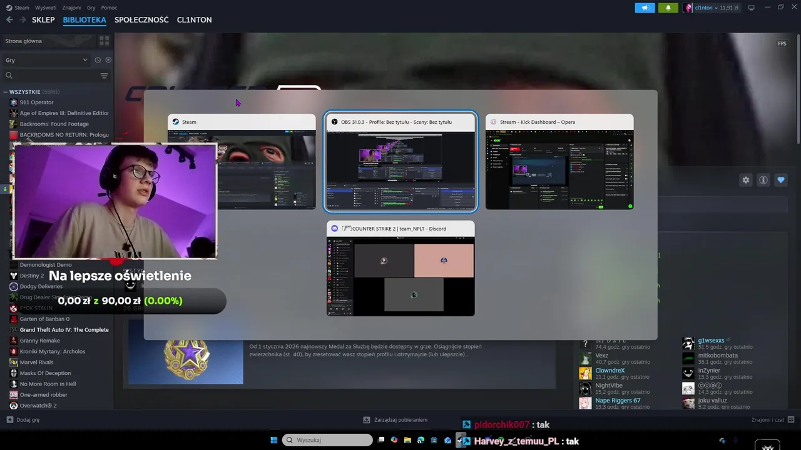
Task: Expand the Gry library type dropdown
Action: pos(47,60)
